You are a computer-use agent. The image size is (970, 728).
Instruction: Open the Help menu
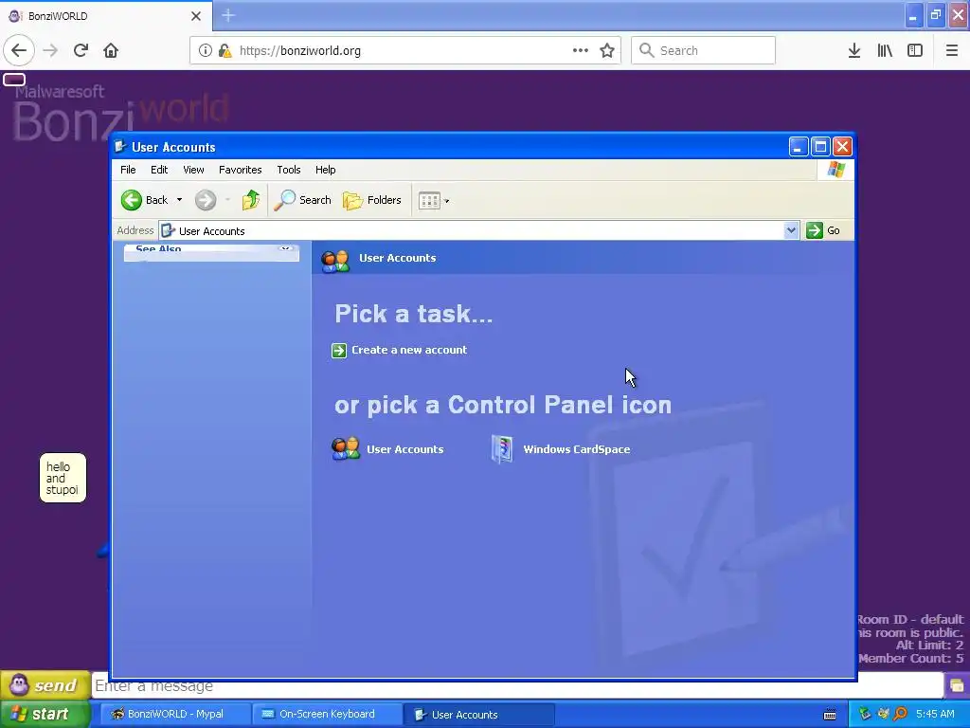click(x=326, y=170)
